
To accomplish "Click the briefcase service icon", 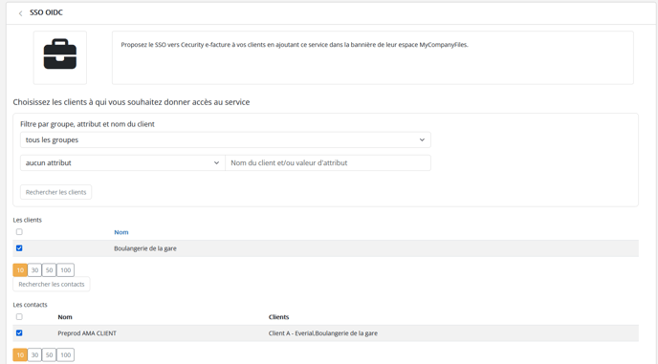I will (60, 54).
